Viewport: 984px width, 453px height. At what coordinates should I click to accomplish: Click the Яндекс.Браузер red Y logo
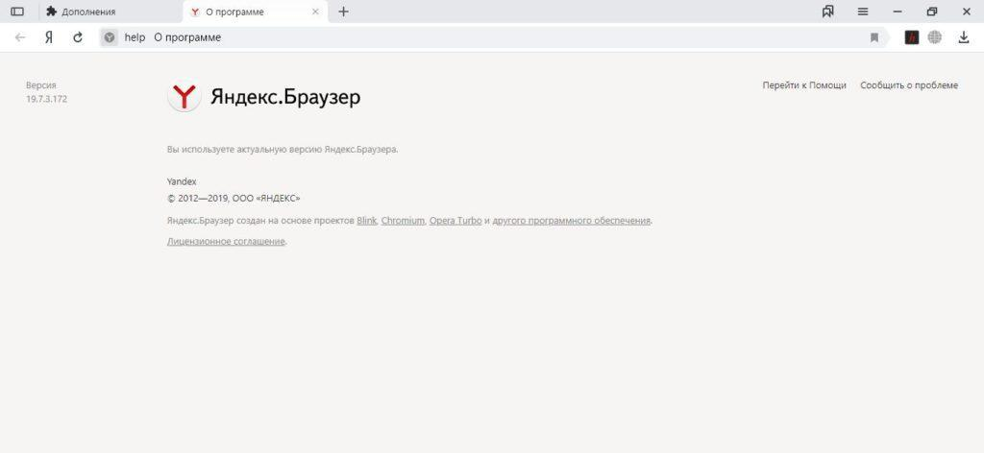[x=184, y=97]
